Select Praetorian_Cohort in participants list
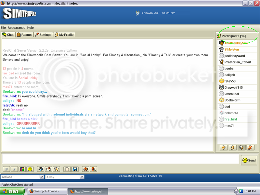Image resolution: width=260 pixels, height=195 pixels. point(237,62)
